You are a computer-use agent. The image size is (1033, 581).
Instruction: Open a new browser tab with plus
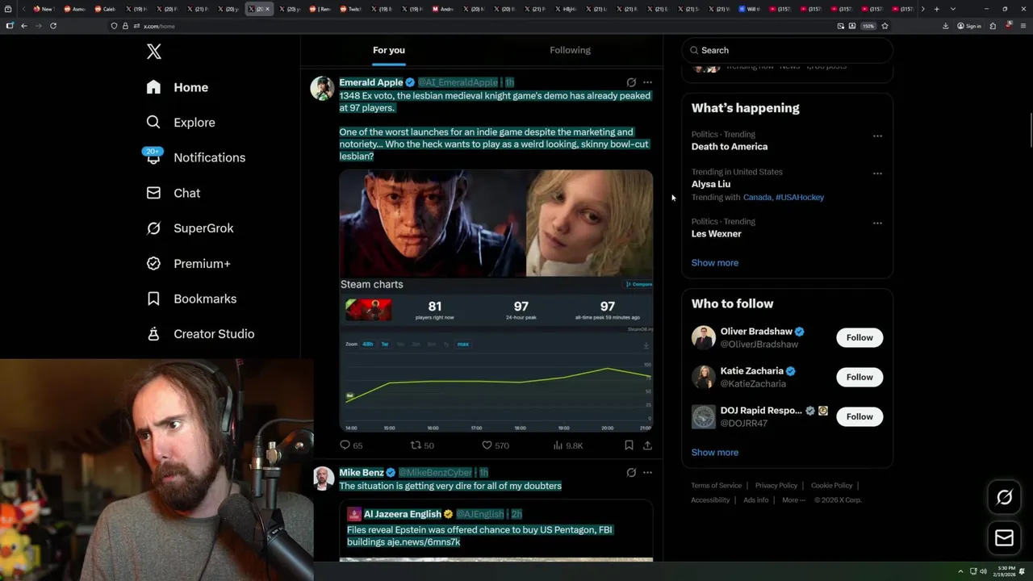click(x=936, y=9)
